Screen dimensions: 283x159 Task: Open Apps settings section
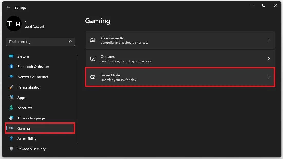click(40, 98)
